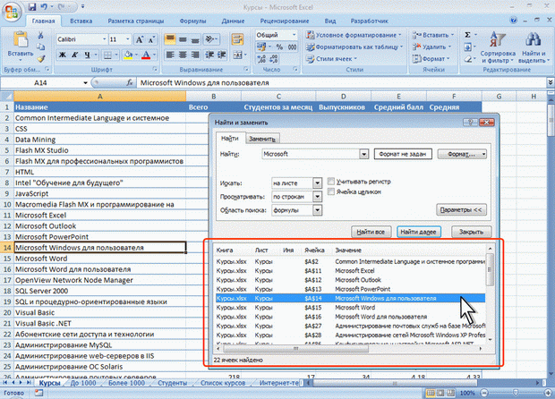
Task: Align text to the left
Action: click(x=170, y=55)
